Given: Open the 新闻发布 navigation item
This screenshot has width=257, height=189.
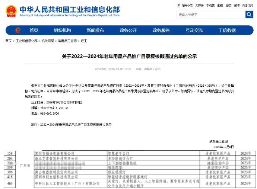Looking at the screenshot, I should tap(95, 30).
